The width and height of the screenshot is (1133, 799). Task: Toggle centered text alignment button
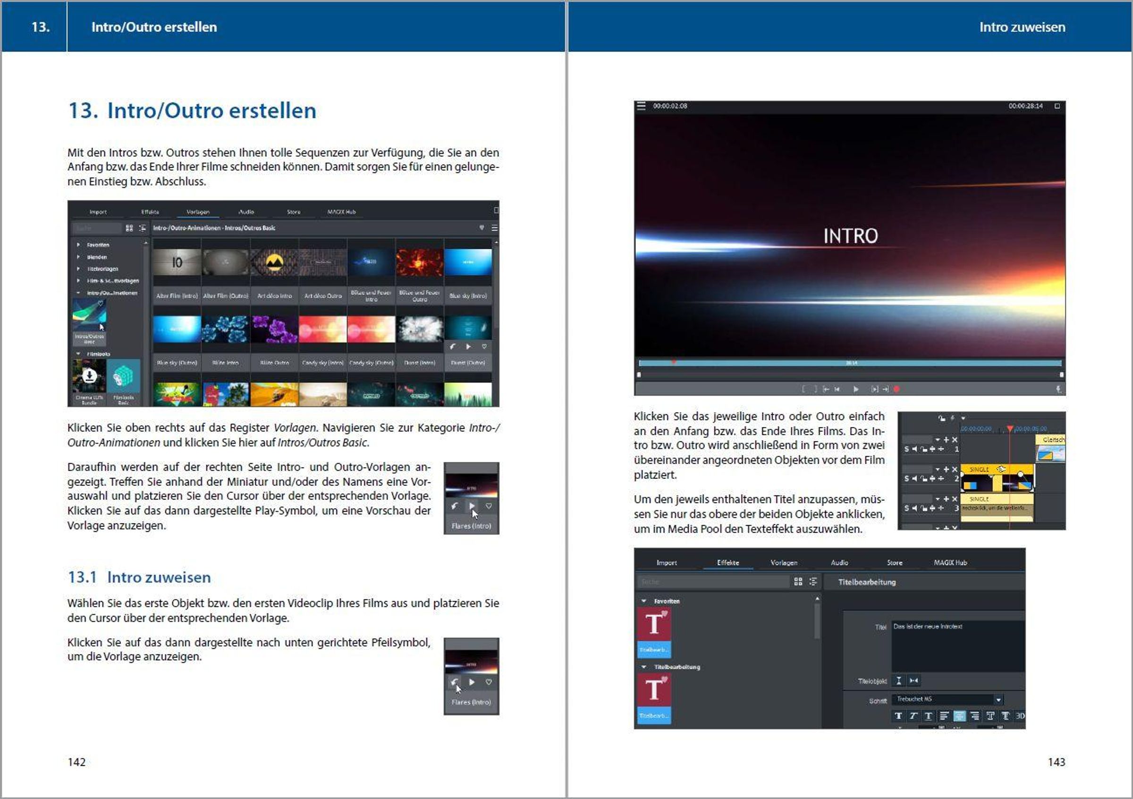point(959,716)
